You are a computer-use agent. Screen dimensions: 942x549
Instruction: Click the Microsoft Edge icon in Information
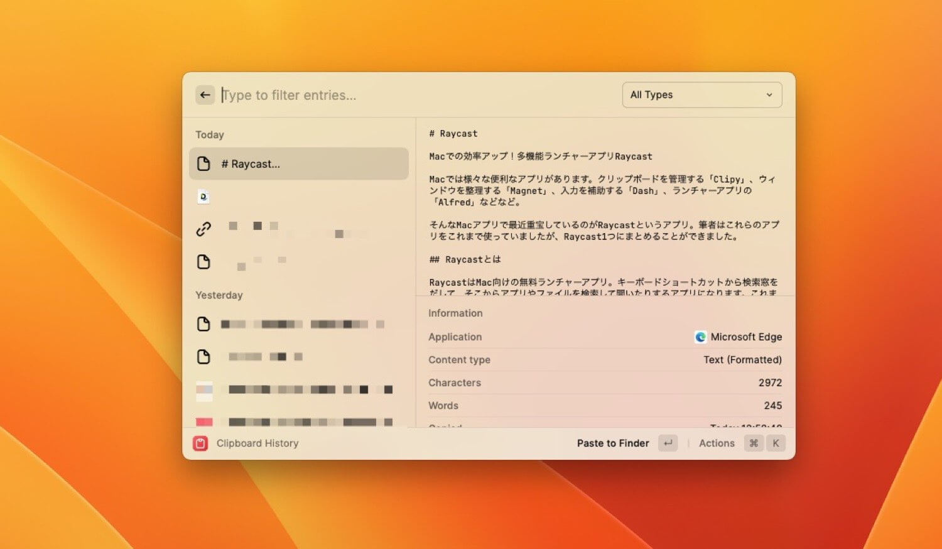pos(700,337)
